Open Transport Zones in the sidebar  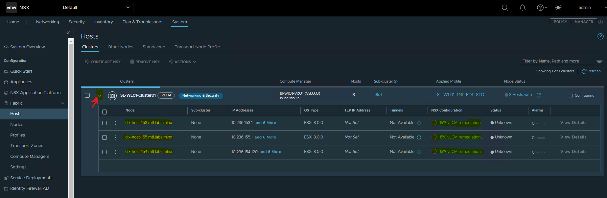click(27, 146)
